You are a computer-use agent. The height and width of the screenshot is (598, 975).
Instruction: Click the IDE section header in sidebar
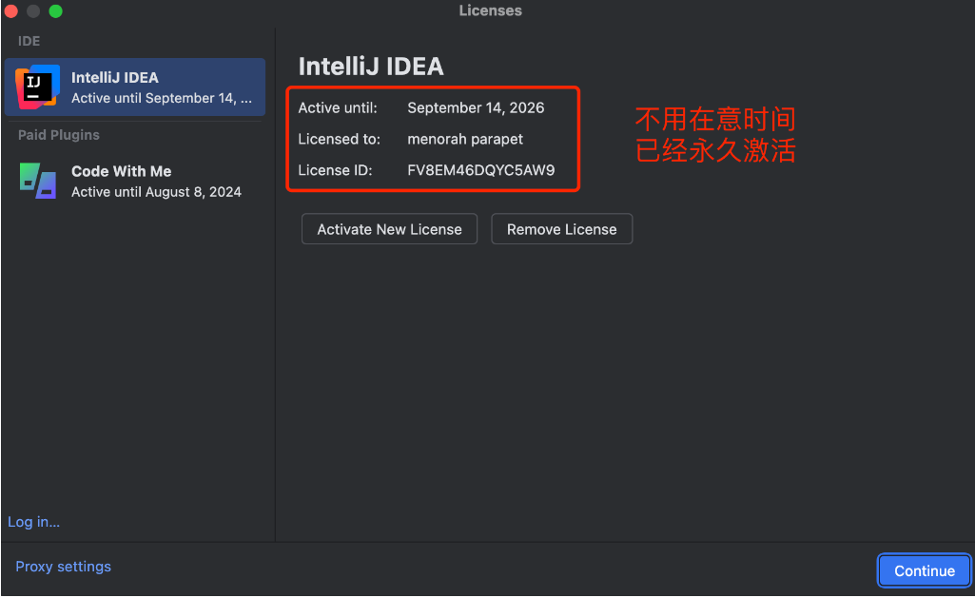[x=29, y=41]
